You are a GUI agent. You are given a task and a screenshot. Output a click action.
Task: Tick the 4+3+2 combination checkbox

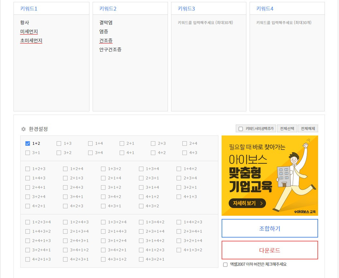pyautogui.click(x=141, y=206)
